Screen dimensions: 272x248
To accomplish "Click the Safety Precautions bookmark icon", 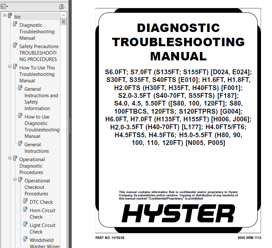I will 15,45.
